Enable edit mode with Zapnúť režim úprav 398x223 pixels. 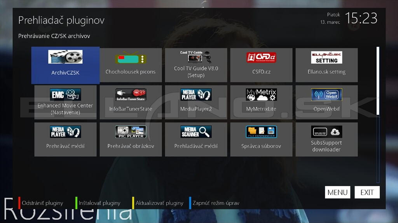(215, 203)
